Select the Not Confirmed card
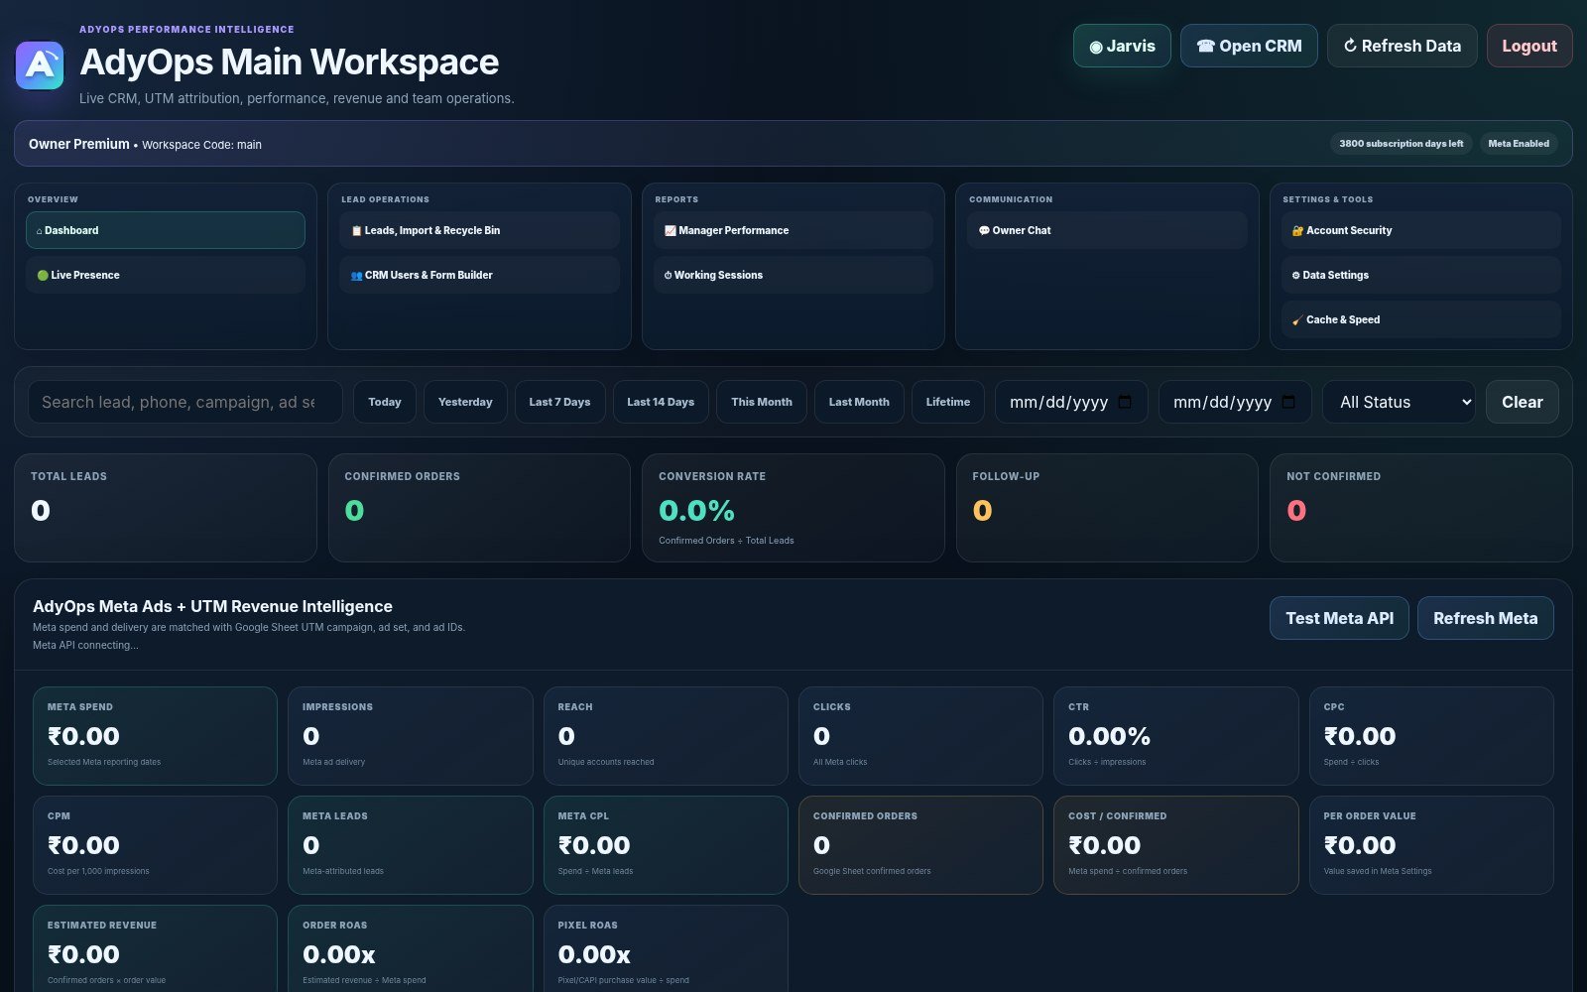 [1421, 508]
